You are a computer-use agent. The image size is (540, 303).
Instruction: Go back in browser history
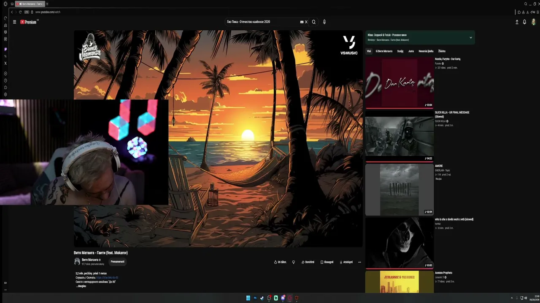tap(12, 12)
